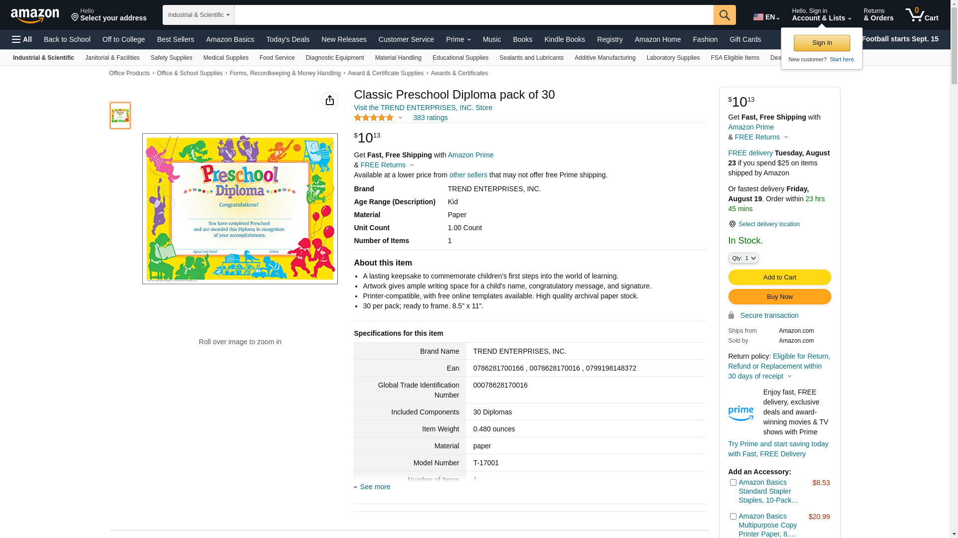The image size is (958, 538).
Task: Open Today's Deals in the nav bar
Action: tap(288, 39)
